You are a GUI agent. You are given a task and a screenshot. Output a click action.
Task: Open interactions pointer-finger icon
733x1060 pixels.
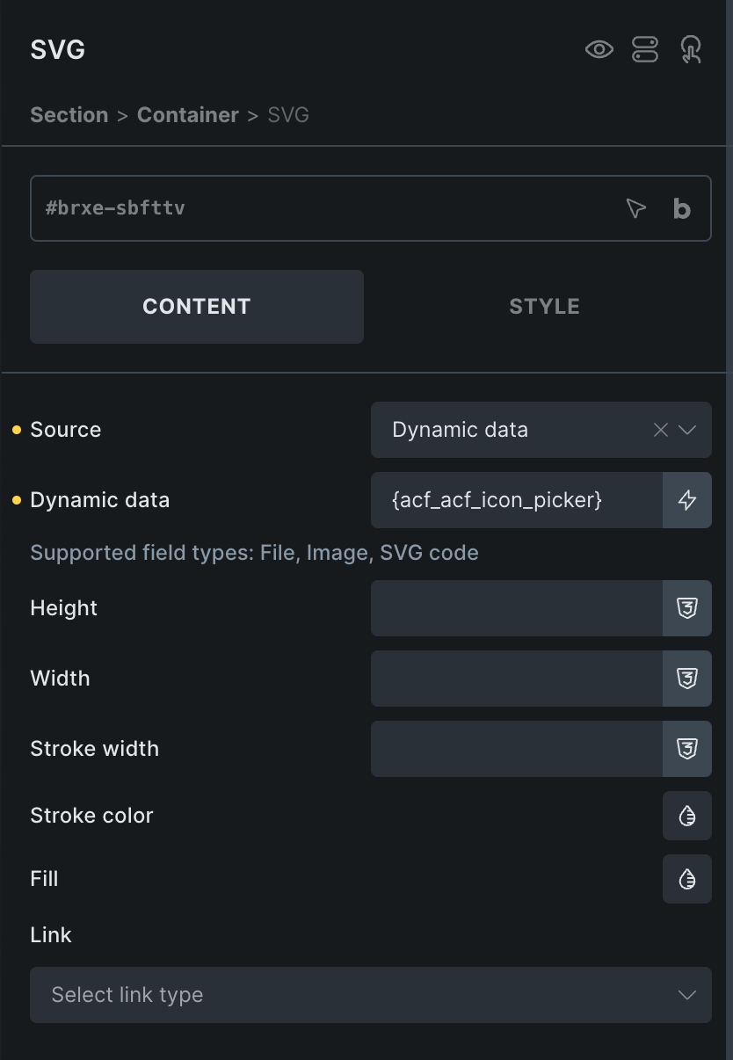(x=691, y=49)
